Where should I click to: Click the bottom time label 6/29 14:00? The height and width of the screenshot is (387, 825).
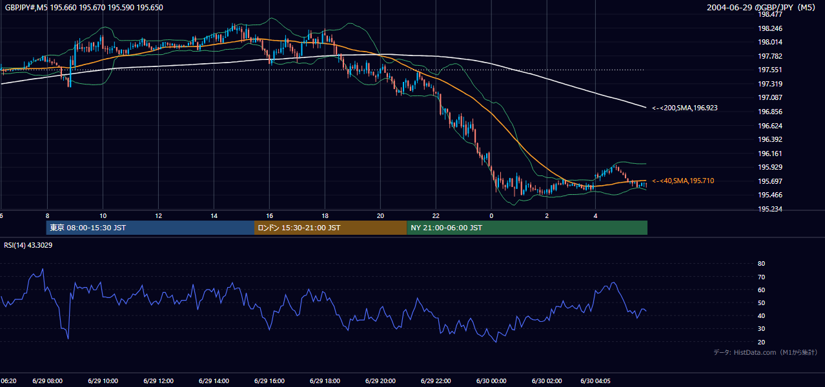tap(214, 381)
